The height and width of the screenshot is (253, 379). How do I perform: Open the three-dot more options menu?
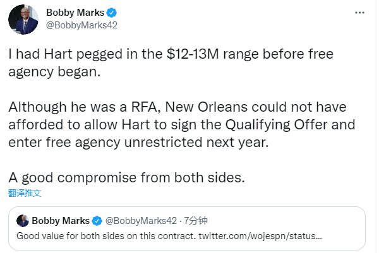pyautogui.click(x=360, y=12)
